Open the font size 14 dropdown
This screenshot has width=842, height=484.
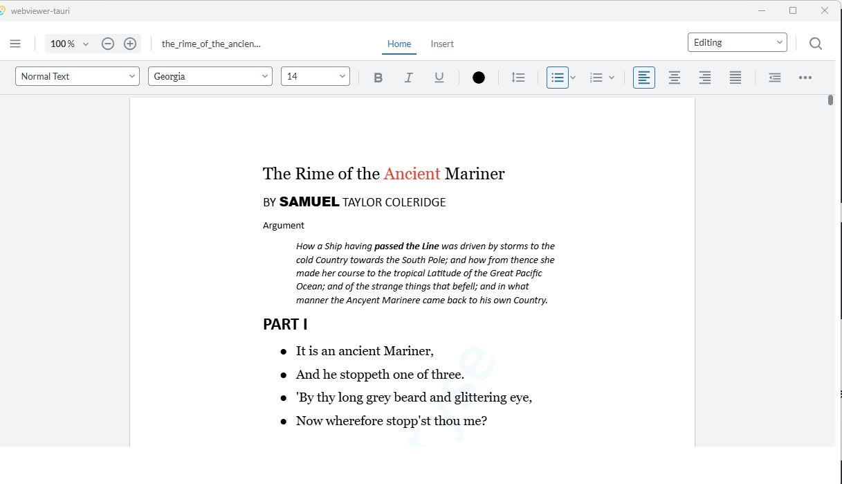pos(315,76)
